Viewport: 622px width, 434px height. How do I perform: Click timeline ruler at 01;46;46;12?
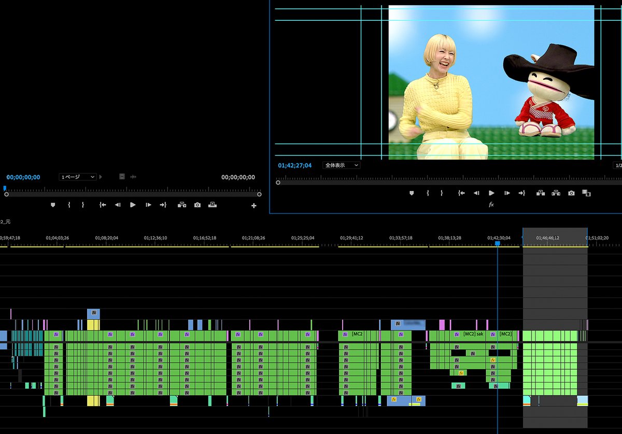[548, 238]
